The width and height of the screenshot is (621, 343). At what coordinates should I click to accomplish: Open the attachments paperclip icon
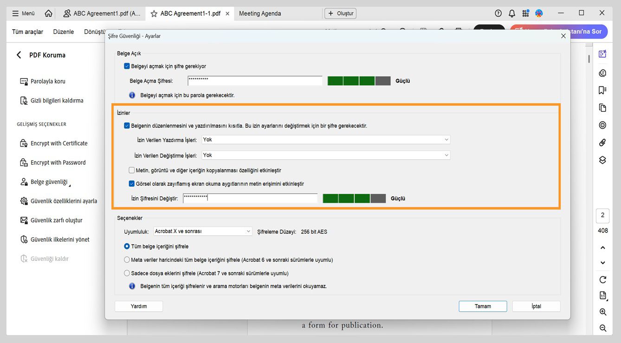click(x=602, y=142)
